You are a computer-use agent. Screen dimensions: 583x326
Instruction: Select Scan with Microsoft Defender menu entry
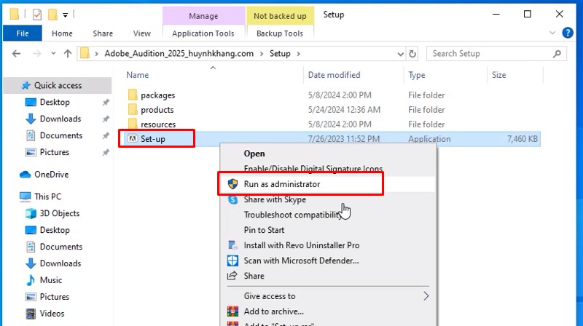click(301, 261)
